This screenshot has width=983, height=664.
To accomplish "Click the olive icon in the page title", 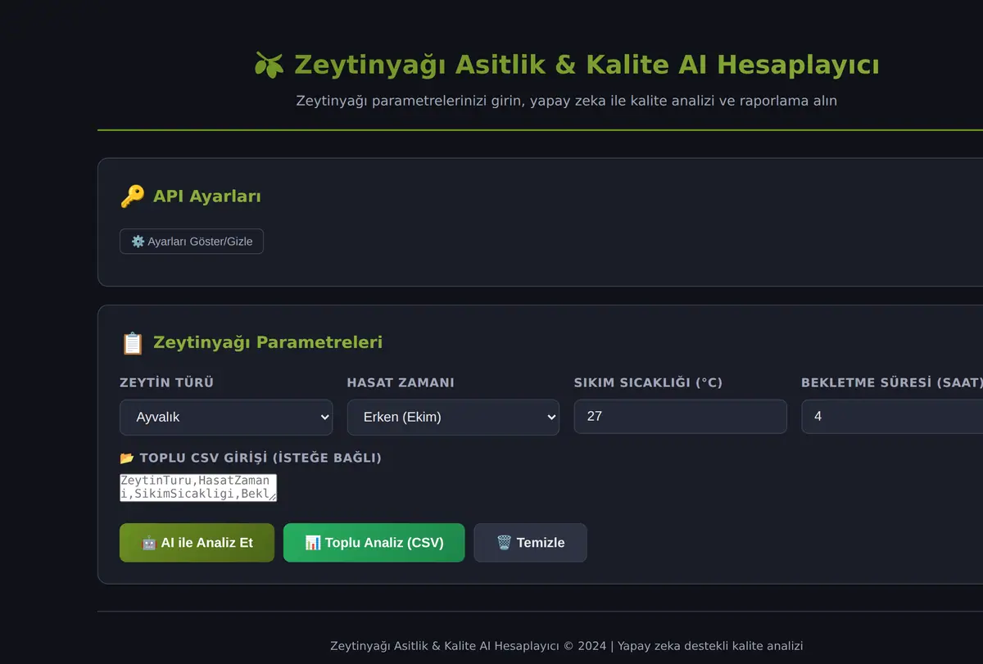I will coord(269,65).
